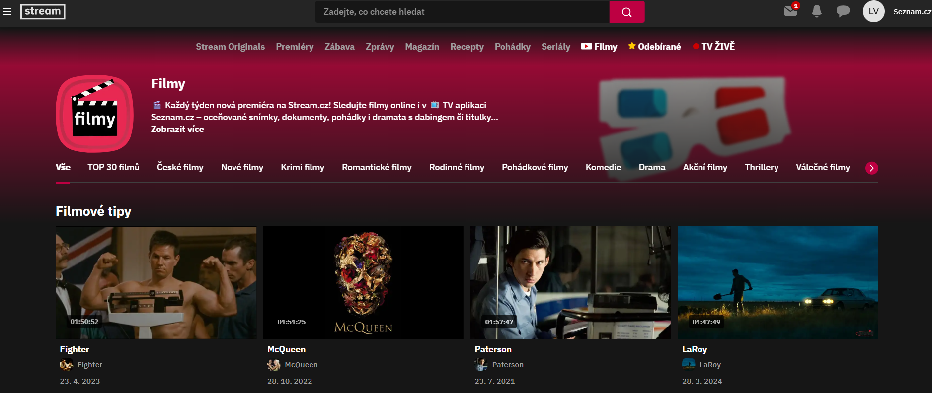Screen dimensions: 932x393
Task: Open the Zábava section
Action: click(x=339, y=47)
